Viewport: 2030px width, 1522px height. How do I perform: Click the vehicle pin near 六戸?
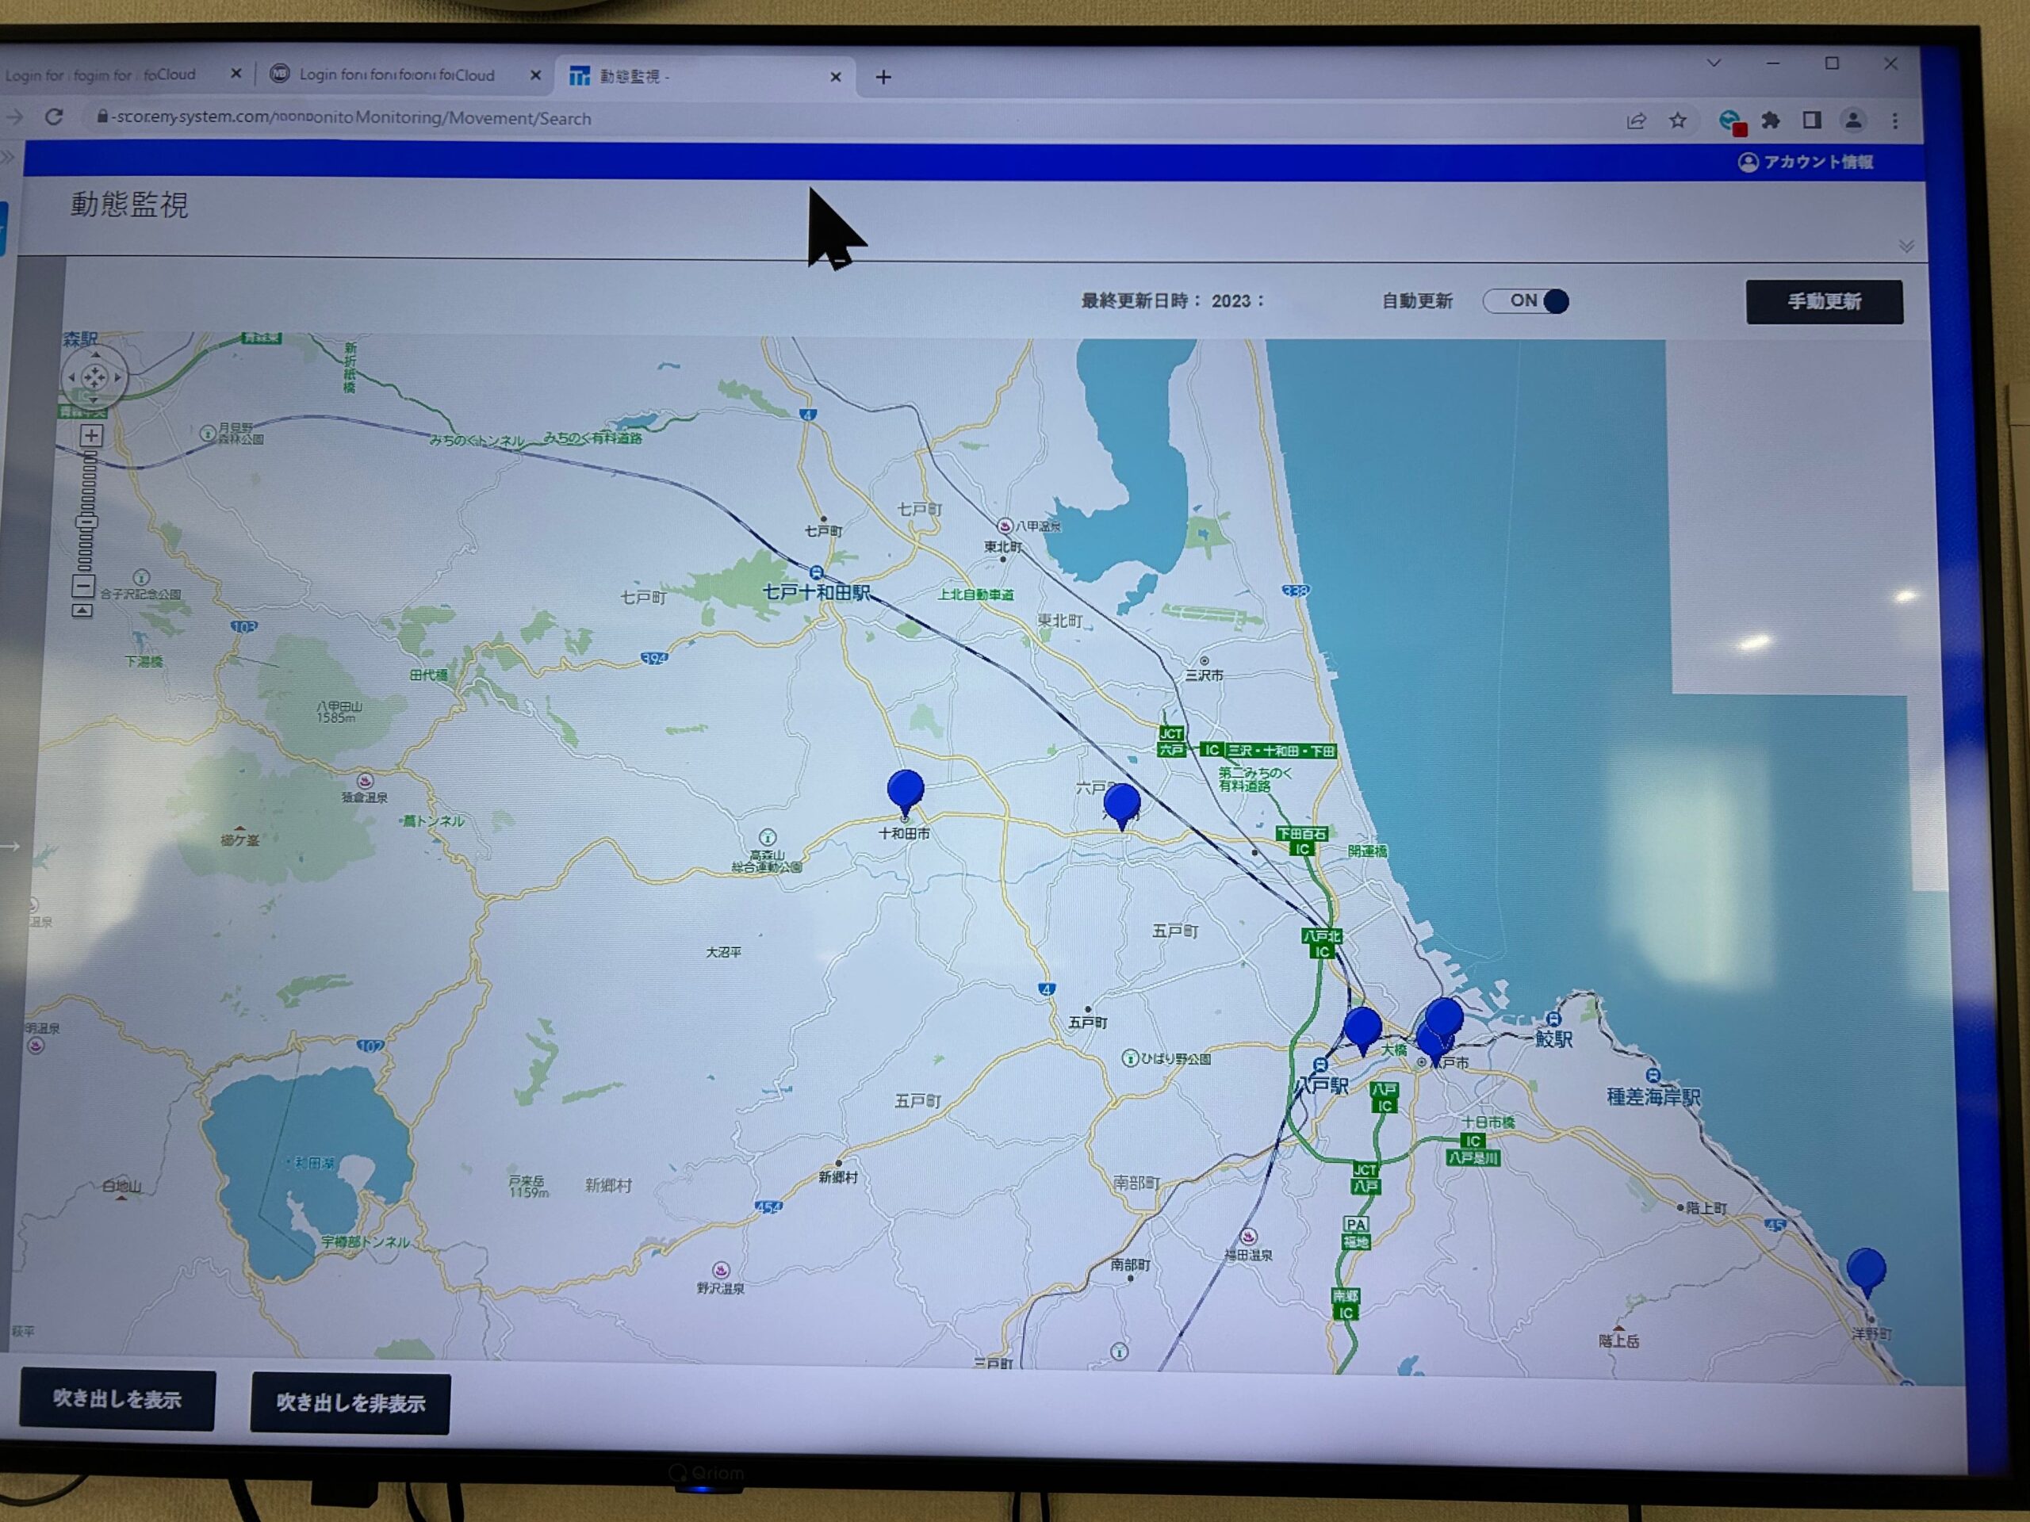[x=1121, y=805]
